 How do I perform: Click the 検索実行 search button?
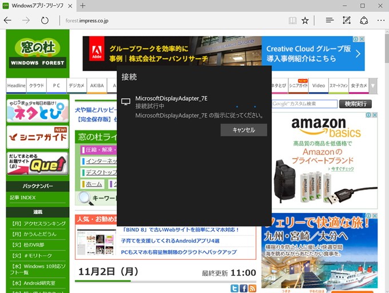point(355,104)
